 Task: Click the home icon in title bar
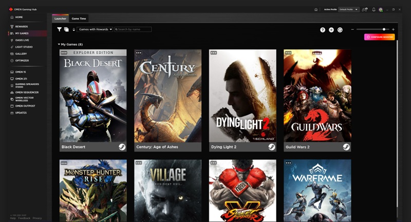316,9
